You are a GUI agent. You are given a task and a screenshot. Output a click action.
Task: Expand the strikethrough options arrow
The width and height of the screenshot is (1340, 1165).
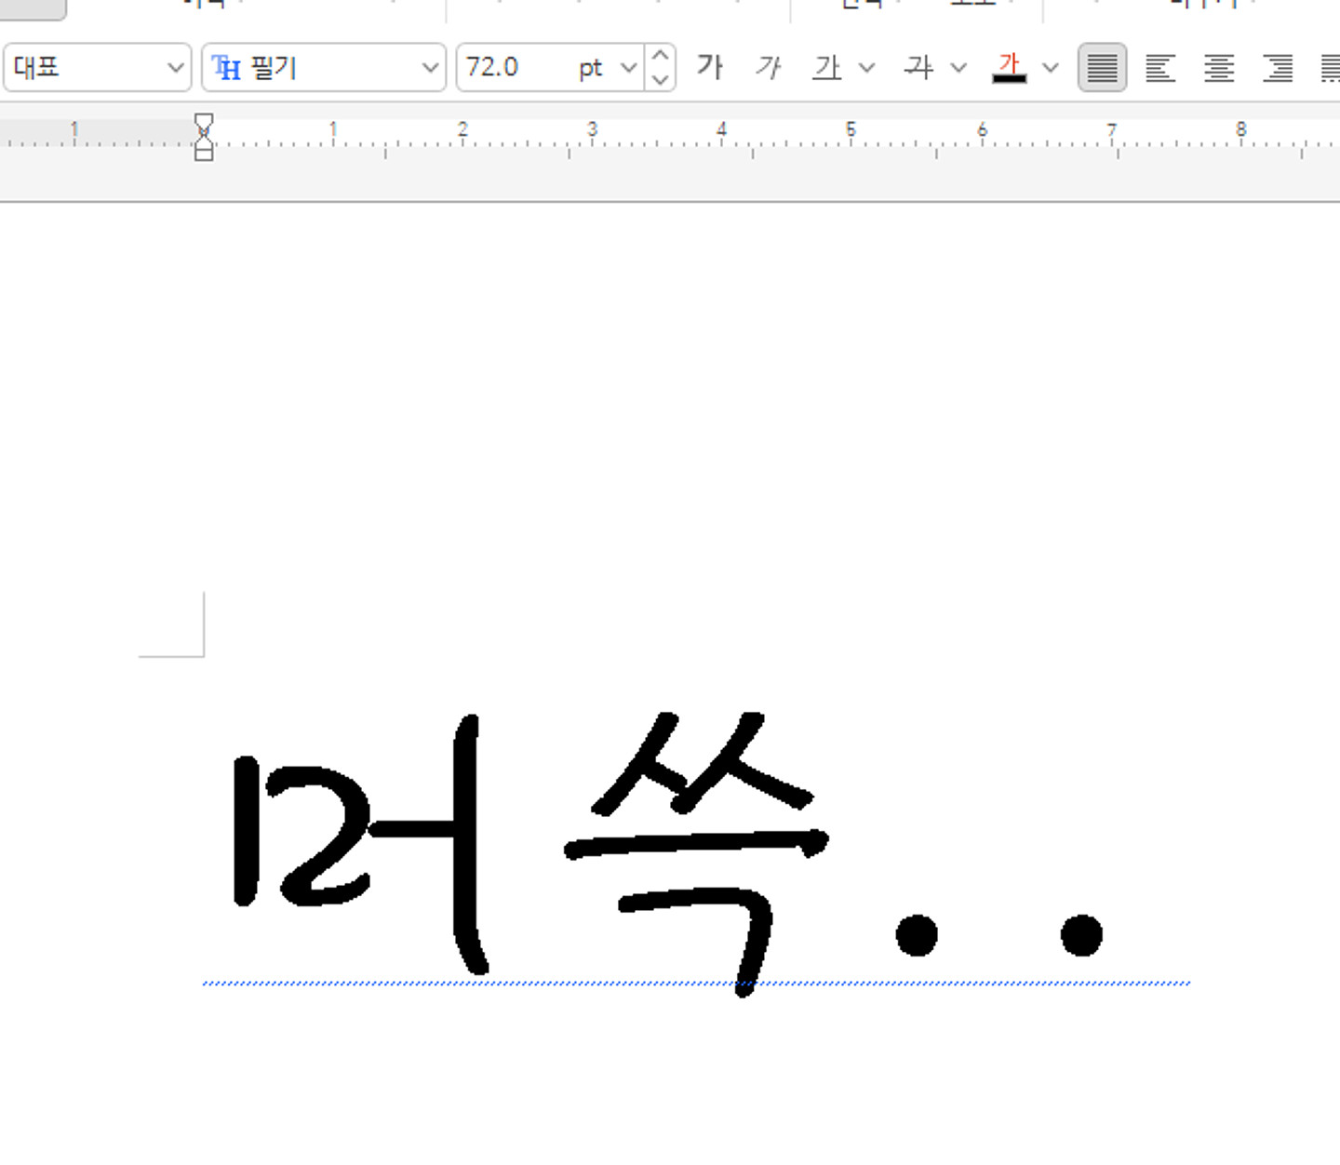(x=958, y=67)
